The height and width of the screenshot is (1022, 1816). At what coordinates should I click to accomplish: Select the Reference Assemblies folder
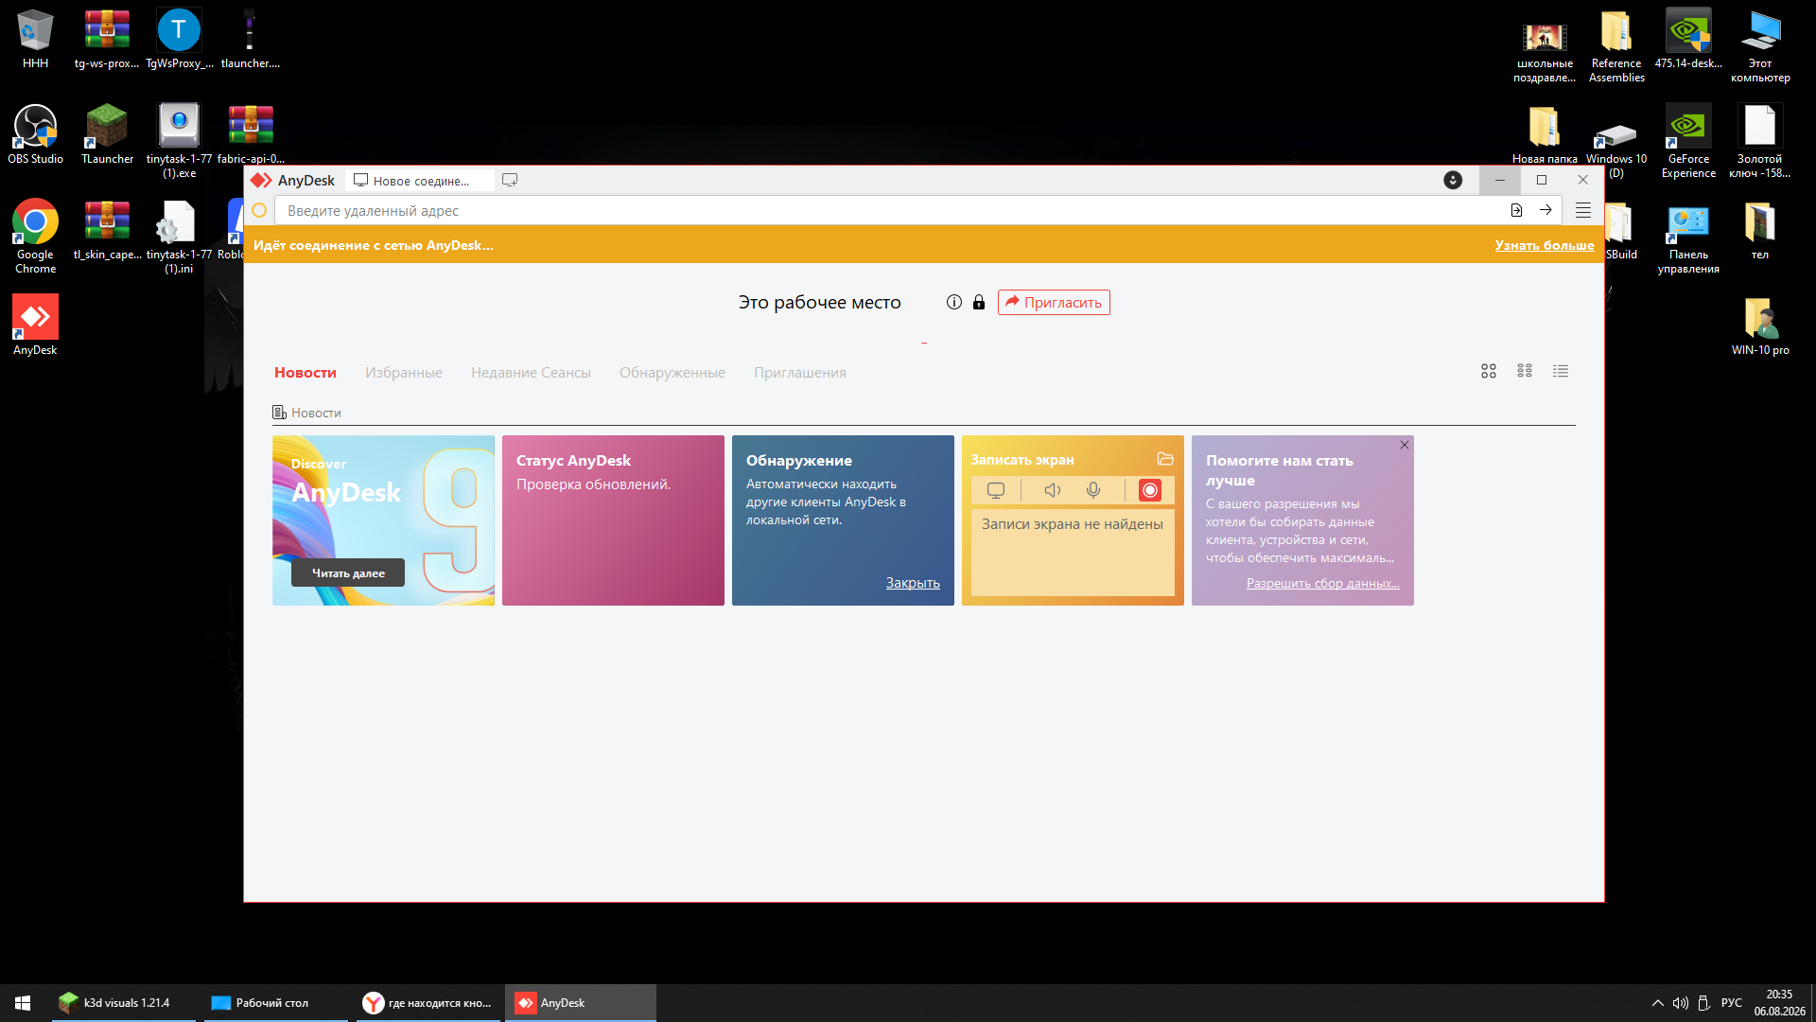1616,45
